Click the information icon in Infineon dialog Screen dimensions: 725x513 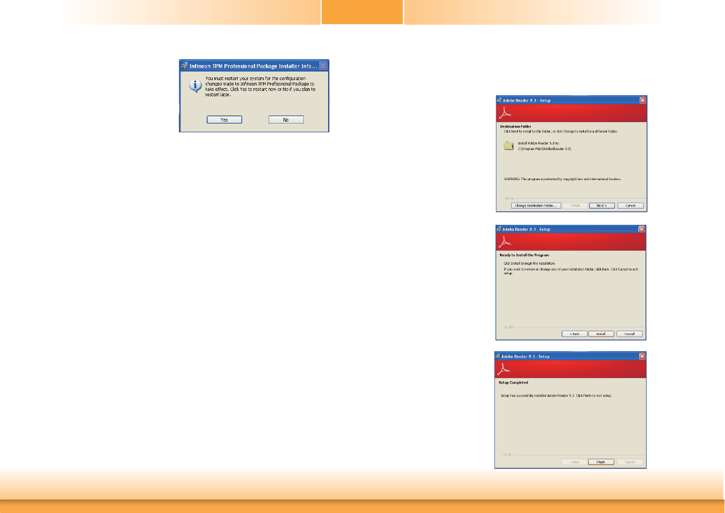[x=195, y=85]
